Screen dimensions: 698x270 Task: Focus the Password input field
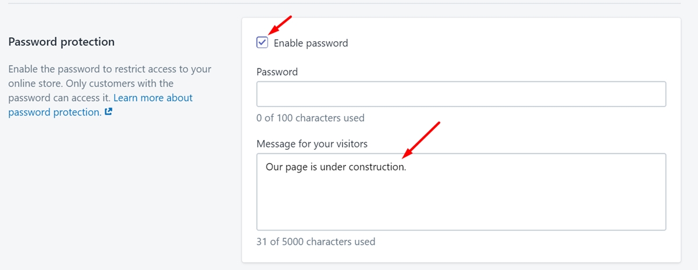click(461, 94)
